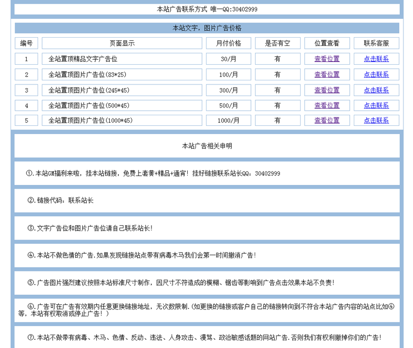Viewport: 413px width, 348px height.
Task: Click the 30/月 price cell
Action: 229,59
